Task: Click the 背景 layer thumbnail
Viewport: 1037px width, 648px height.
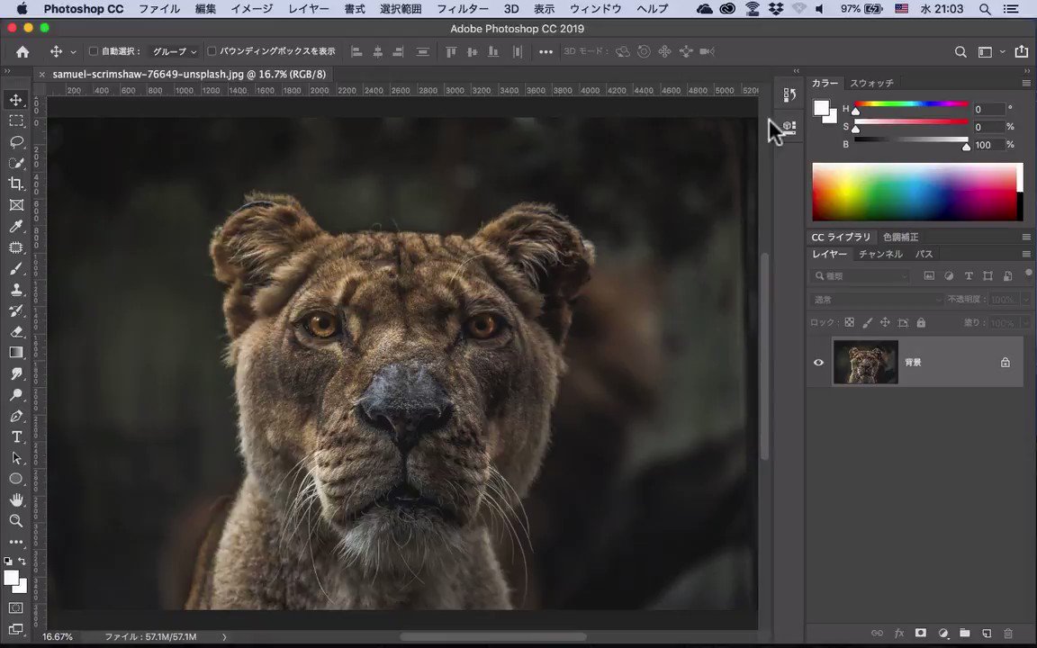Action: [865, 363]
